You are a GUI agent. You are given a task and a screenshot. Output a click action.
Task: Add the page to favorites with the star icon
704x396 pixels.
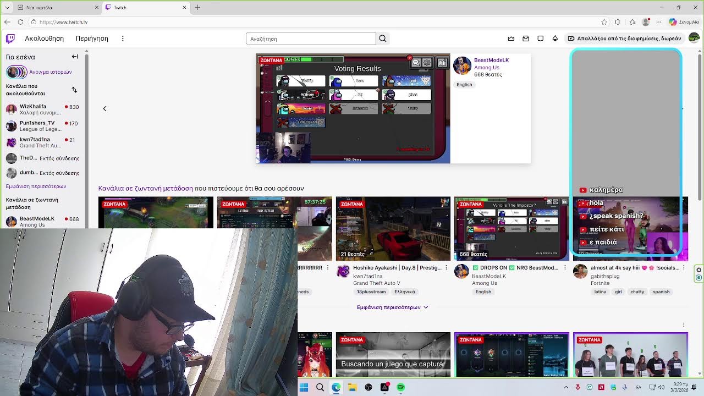[x=604, y=22]
